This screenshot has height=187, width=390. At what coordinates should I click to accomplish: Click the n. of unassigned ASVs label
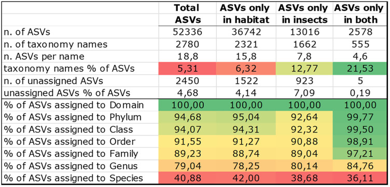pyautogui.click(x=53, y=81)
